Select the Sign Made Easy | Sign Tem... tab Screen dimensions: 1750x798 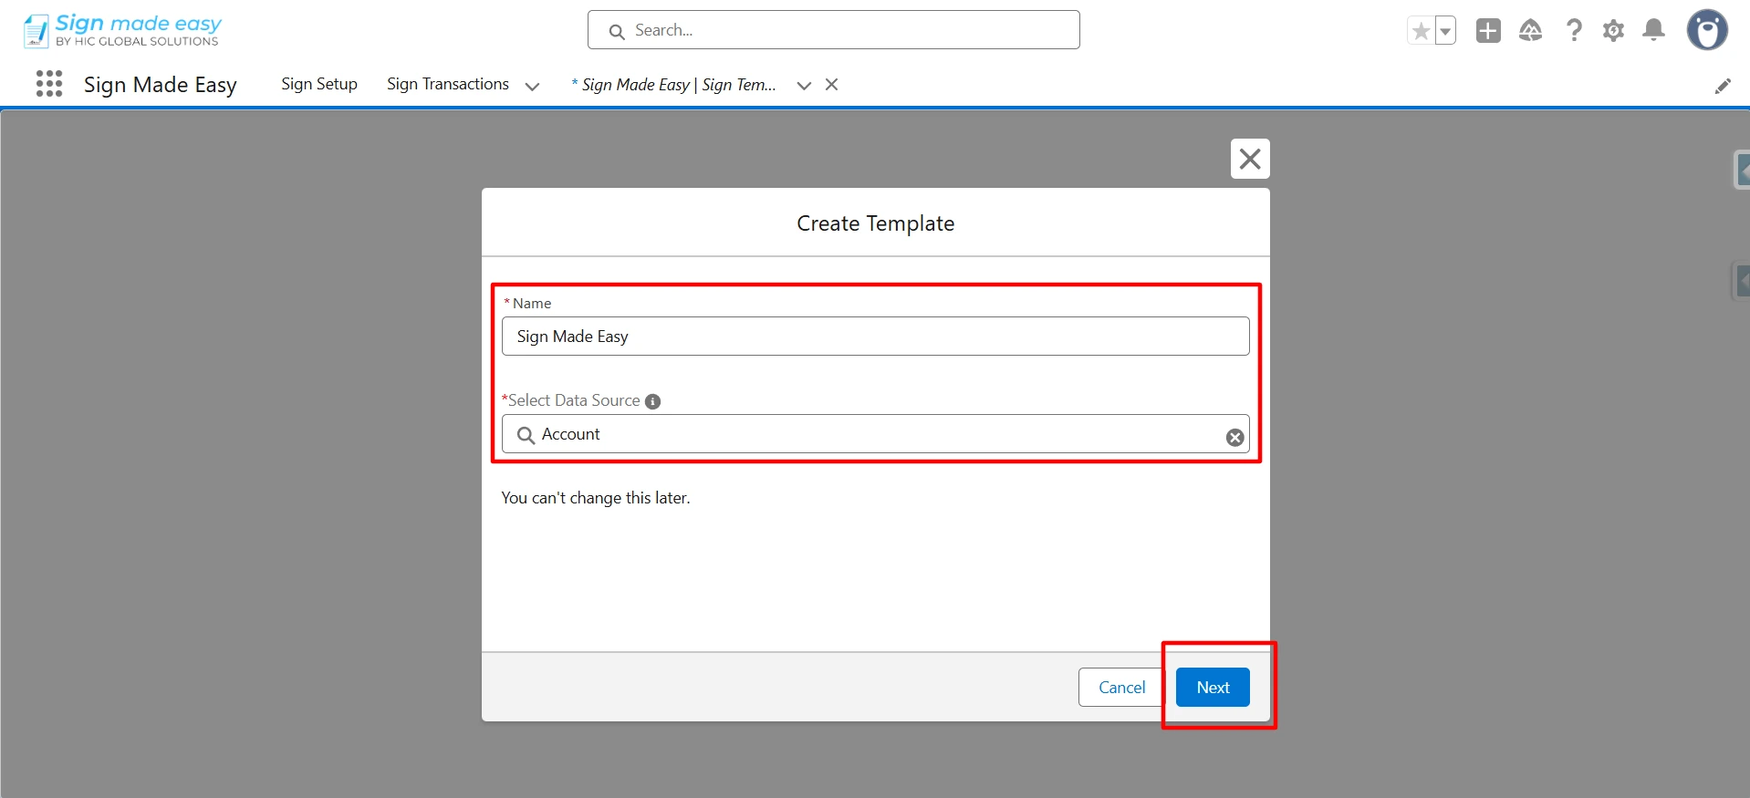[x=674, y=85]
